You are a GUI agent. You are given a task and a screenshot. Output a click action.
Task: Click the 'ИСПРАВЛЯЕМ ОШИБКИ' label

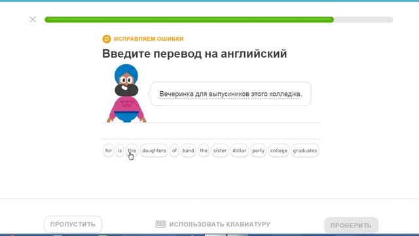(x=149, y=39)
